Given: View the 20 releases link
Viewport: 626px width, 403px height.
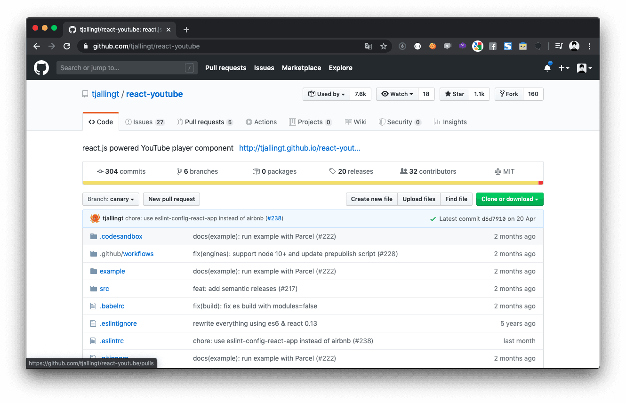Looking at the screenshot, I should click(351, 171).
